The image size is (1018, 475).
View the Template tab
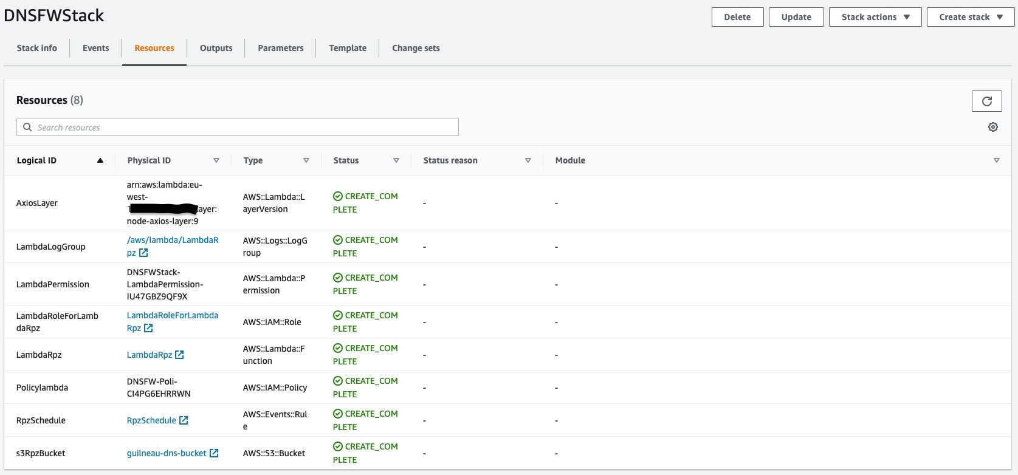(348, 48)
